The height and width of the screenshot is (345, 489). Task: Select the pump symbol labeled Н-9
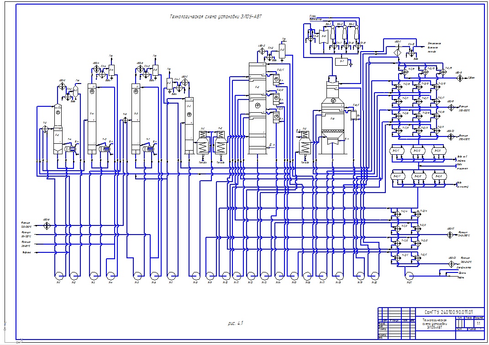210,276
